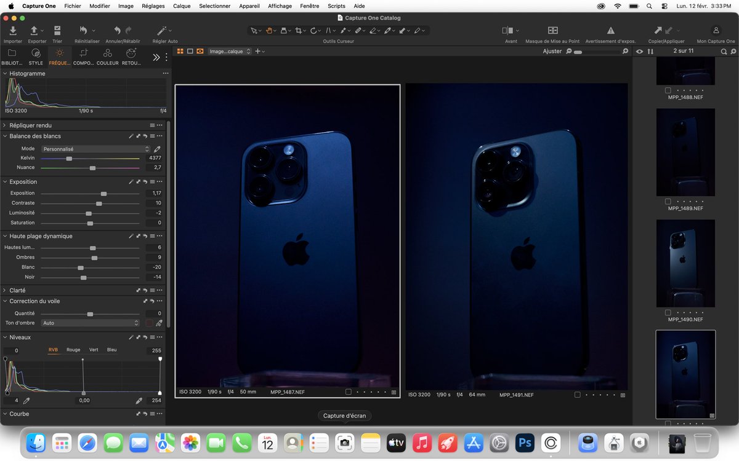Viewport: 739px width, 461px height.
Task: Click the Niveaux white point eyedropper
Action: (x=139, y=400)
